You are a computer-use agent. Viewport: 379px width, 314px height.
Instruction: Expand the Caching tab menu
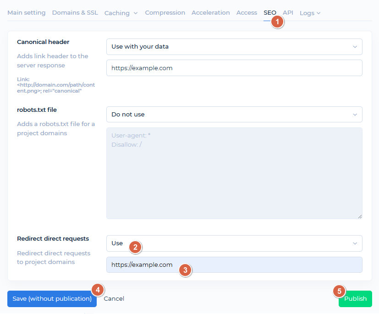[121, 13]
